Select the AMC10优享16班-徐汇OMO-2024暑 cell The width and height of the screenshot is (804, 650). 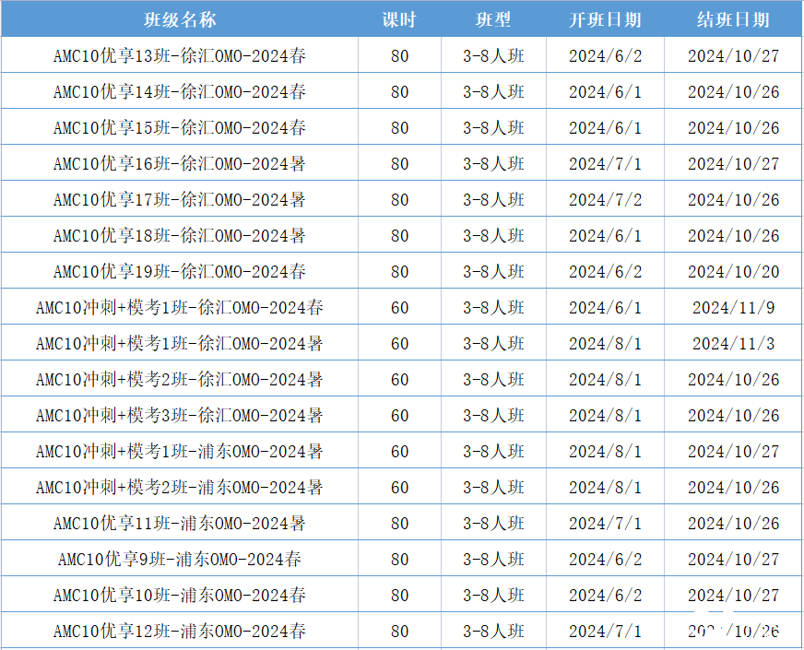(180, 163)
